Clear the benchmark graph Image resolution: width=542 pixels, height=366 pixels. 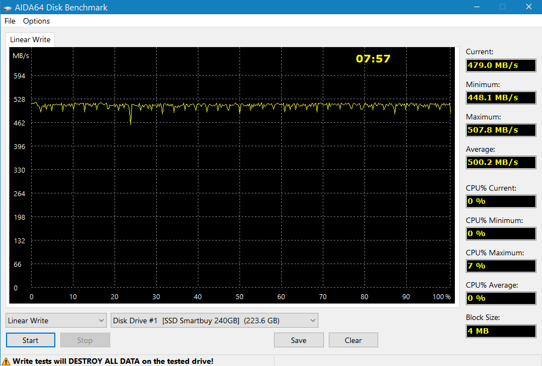coord(353,340)
